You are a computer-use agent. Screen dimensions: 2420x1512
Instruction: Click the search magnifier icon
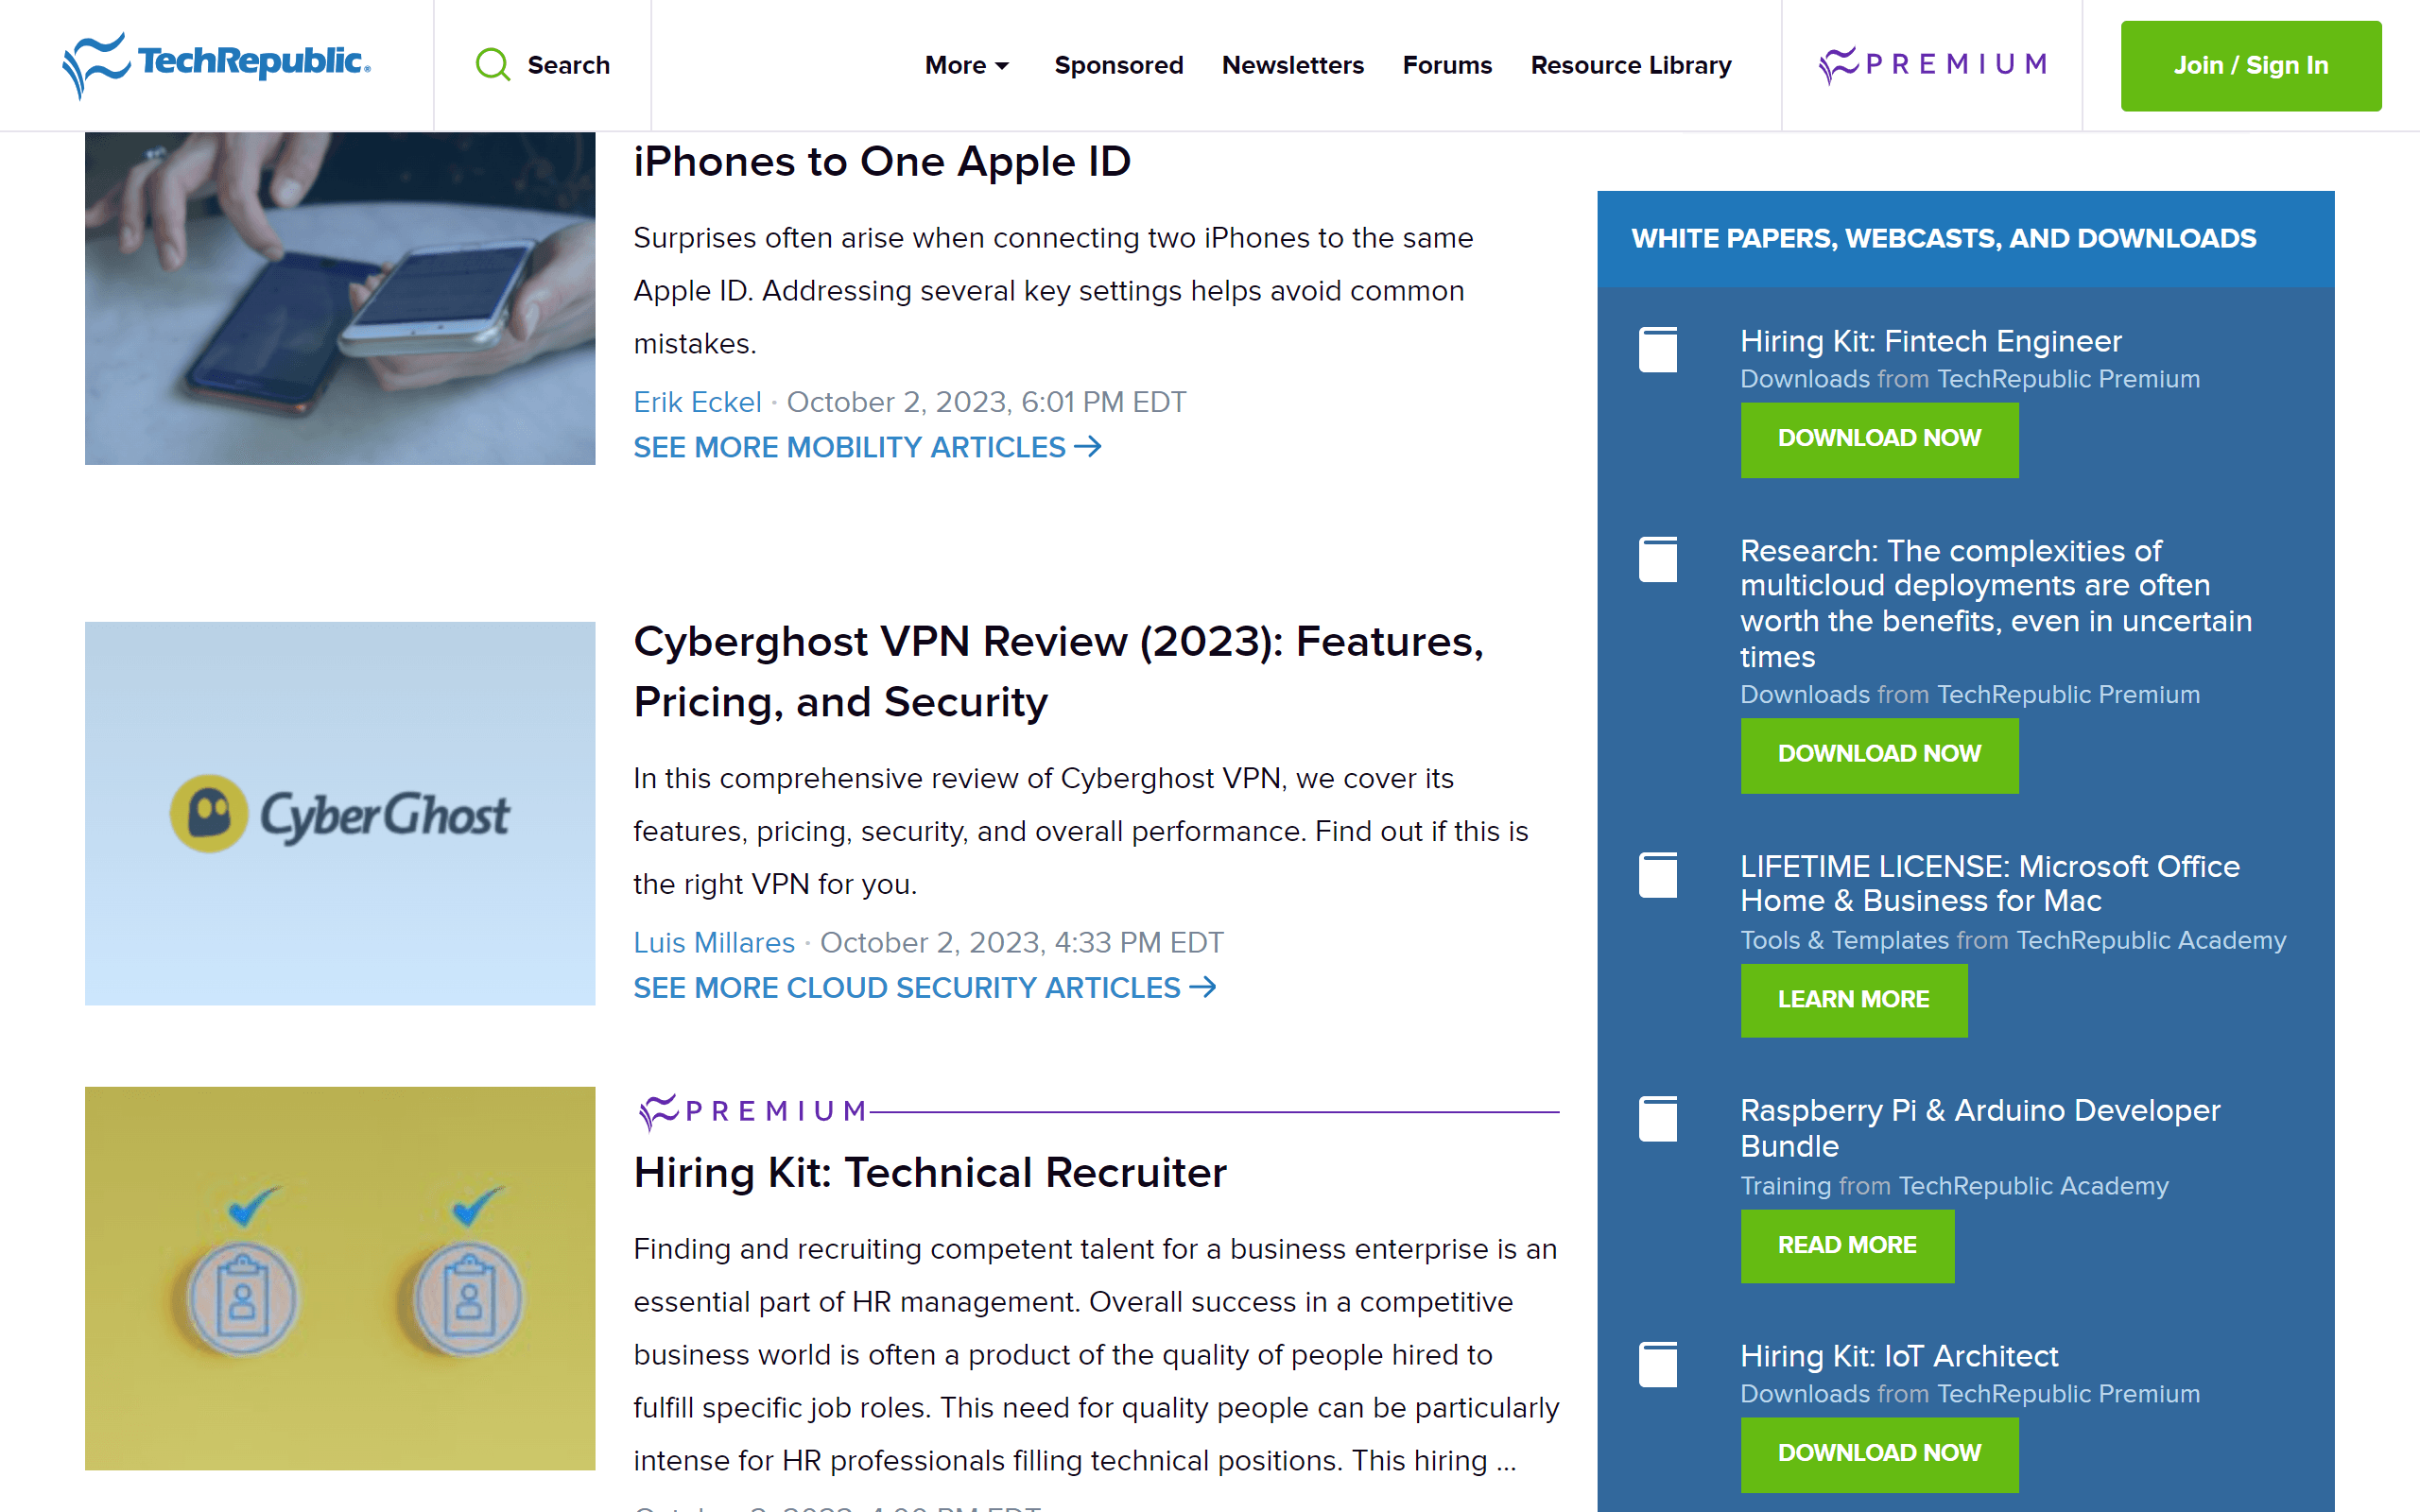coord(492,65)
